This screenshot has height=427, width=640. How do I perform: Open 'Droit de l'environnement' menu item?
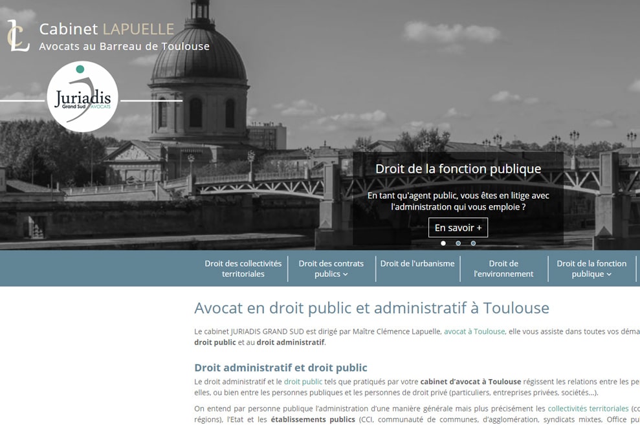pyautogui.click(x=503, y=268)
